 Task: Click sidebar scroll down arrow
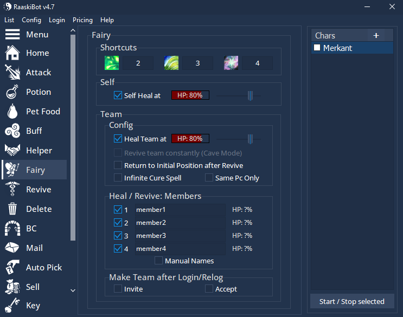click(73, 290)
